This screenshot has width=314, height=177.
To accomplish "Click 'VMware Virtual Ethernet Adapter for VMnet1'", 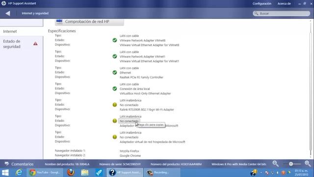I will [x=149, y=61].
